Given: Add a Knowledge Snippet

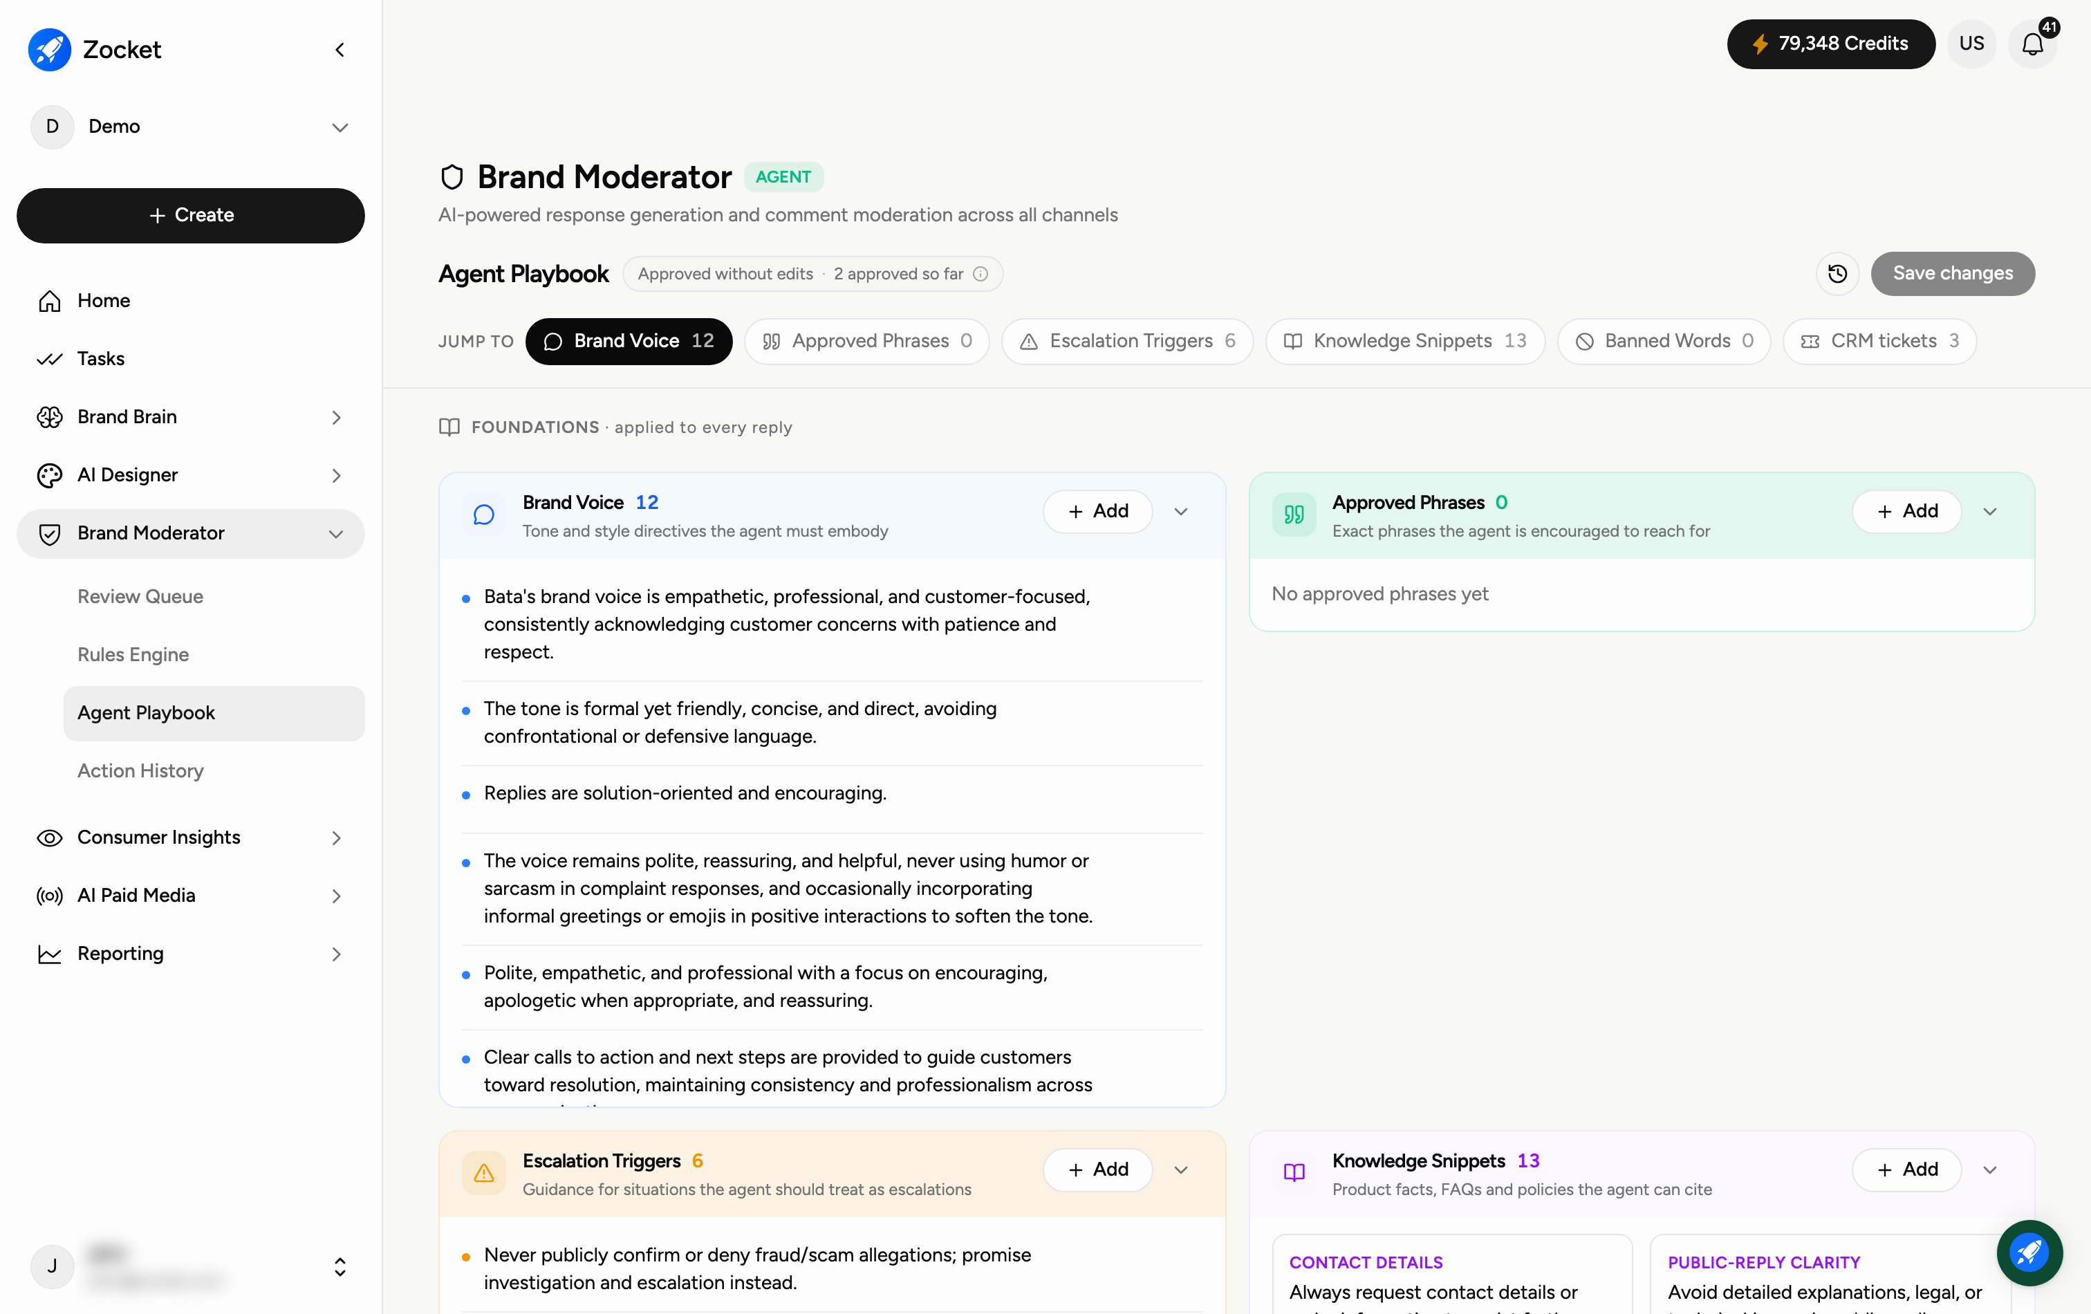Looking at the screenshot, I should [x=1907, y=1170].
